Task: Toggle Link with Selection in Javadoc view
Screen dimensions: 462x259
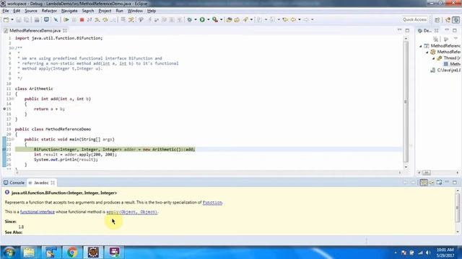Action: tap(424, 183)
